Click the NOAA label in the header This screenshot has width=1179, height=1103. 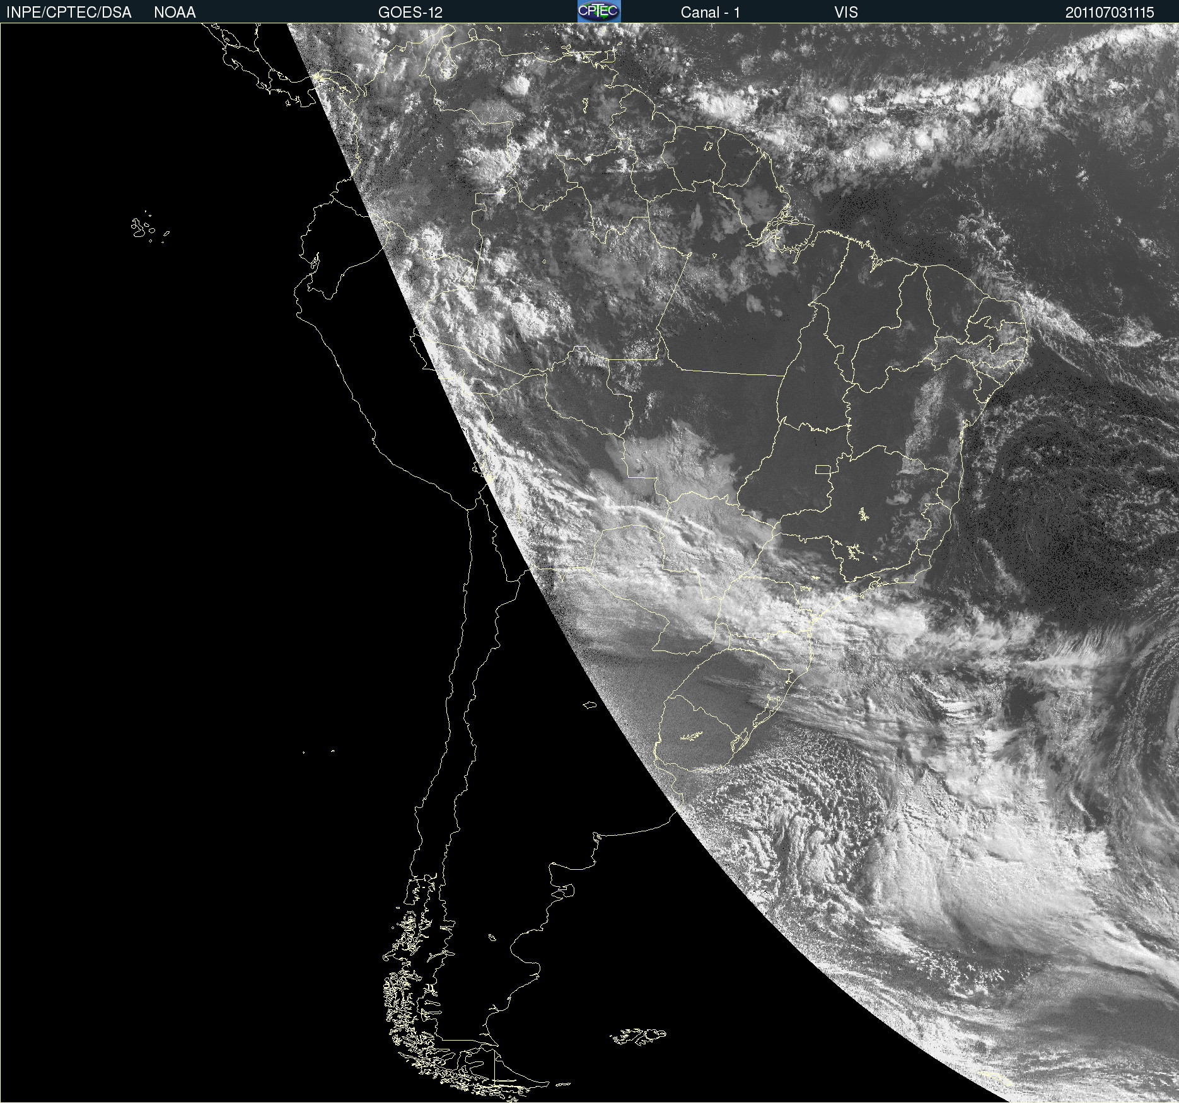click(175, 13)
